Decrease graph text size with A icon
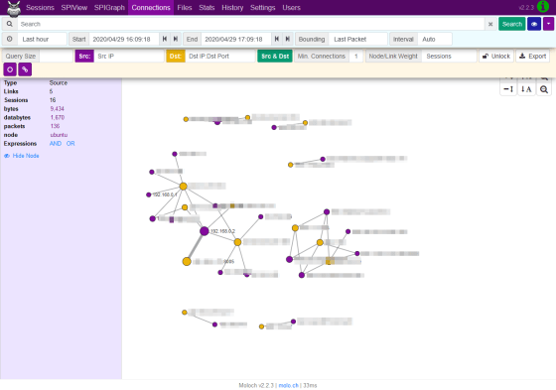Viewport: 556px width, 390px height. pos(526,89)
